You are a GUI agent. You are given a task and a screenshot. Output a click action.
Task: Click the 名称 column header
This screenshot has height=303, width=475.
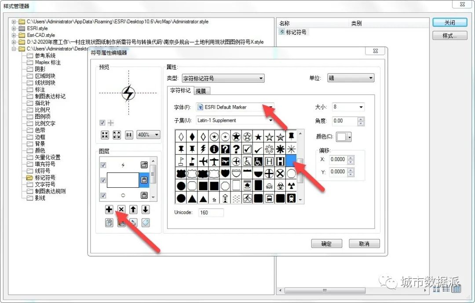(313, 23)
